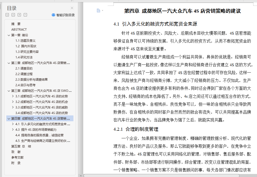Click the 目录 pane title
The height and width of the screenshot is (177, 257).
click(x=12, y=8)
